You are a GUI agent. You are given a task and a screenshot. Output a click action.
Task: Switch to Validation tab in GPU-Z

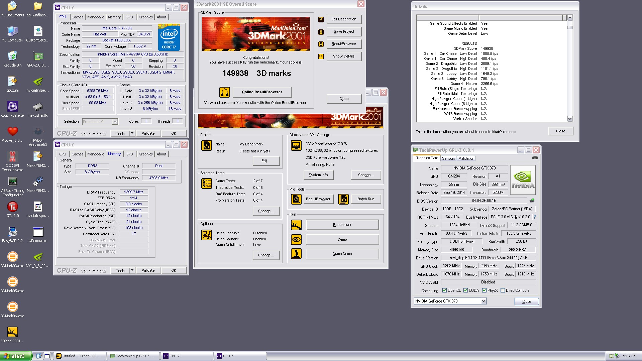(466, 158)
